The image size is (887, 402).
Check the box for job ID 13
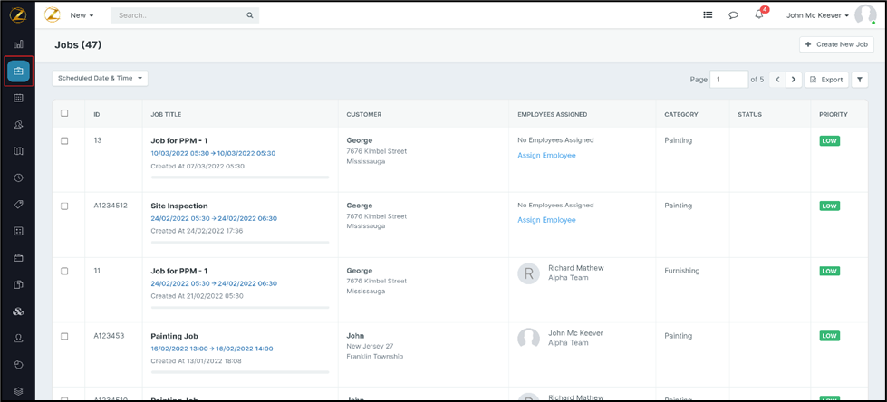click(x=64, y=141)
